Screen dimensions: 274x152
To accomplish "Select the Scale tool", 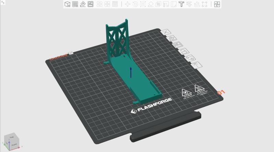I will [143, 4].
